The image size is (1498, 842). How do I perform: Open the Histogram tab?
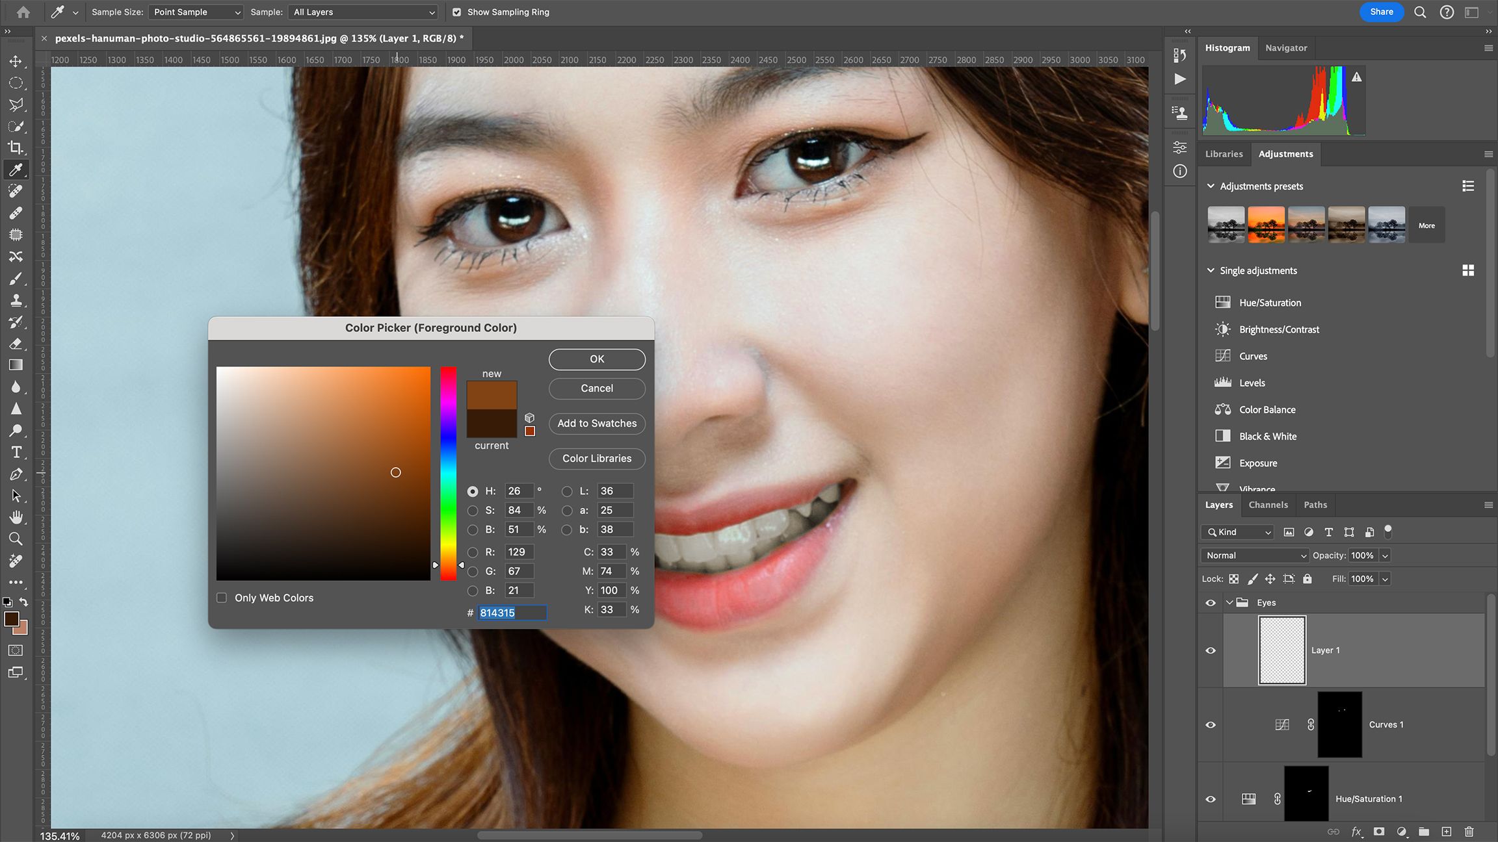click(1228, 48)
